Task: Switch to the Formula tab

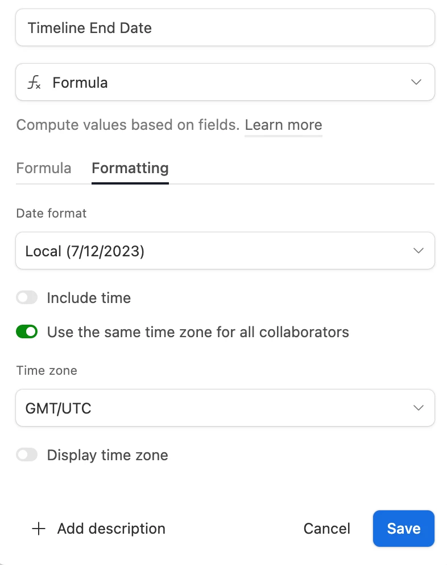Action: pyautogui.click(x=44, y=168)
